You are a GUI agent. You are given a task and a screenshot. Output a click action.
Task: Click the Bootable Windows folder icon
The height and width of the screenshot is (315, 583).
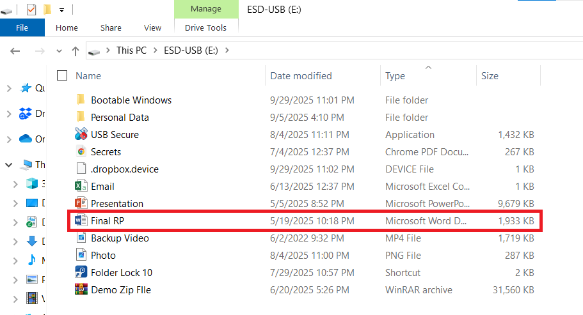point(80,100)
